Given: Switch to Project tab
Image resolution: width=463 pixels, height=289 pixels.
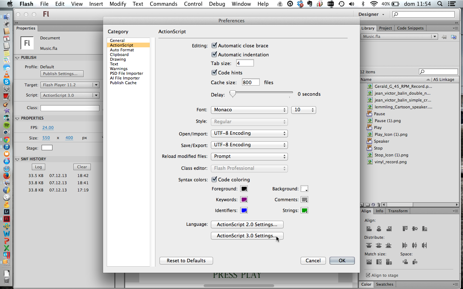Looking at the screenshot, I should pos(385,28).
